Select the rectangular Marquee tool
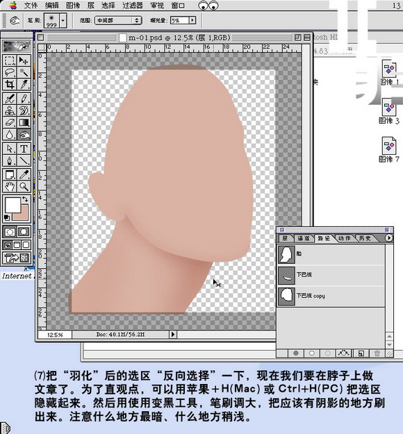 click(10, 60)
